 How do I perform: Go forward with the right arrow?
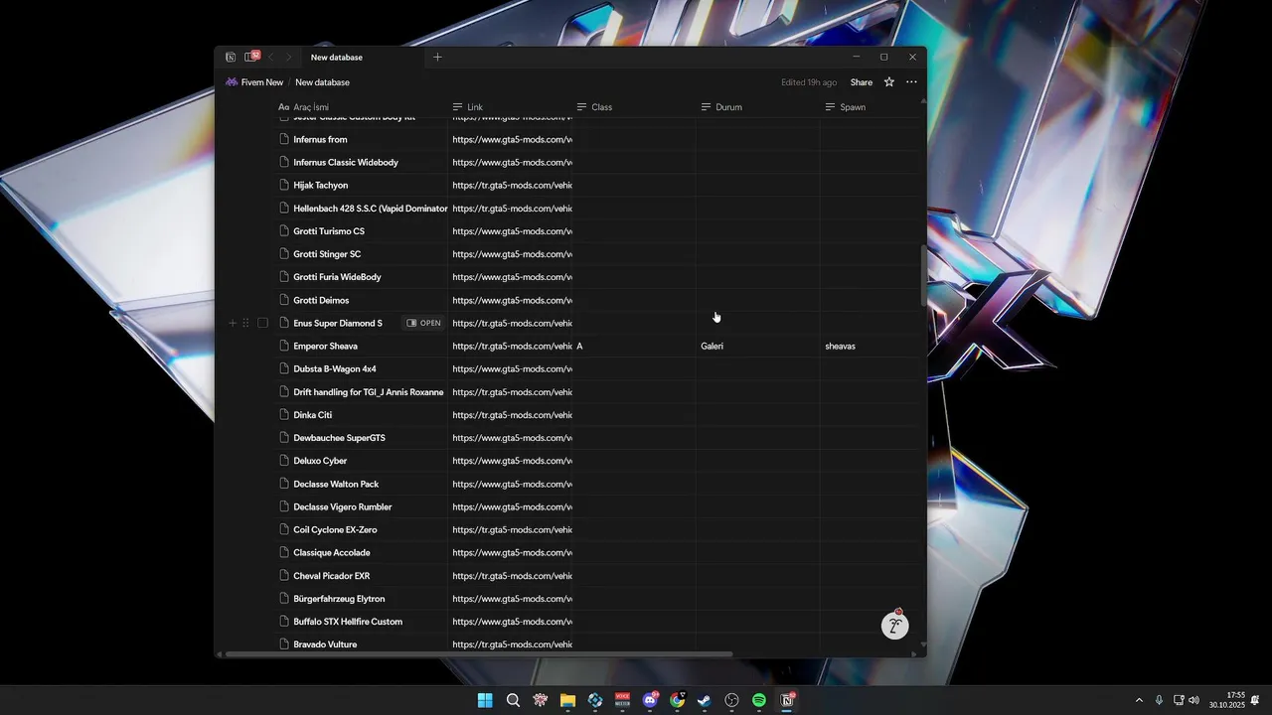pyautogui.click(x=289, y=58)
